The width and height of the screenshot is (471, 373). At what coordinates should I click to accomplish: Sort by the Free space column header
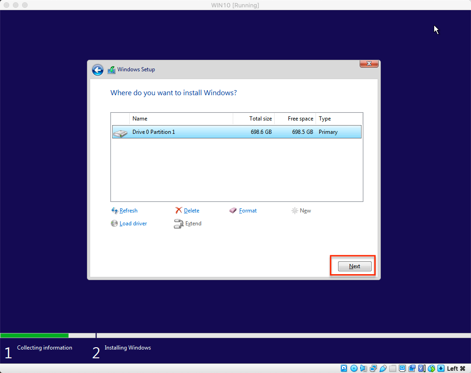295,119
